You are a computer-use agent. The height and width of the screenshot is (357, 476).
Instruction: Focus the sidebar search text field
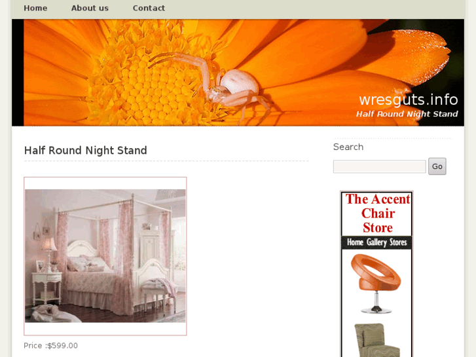coord(380,166)
